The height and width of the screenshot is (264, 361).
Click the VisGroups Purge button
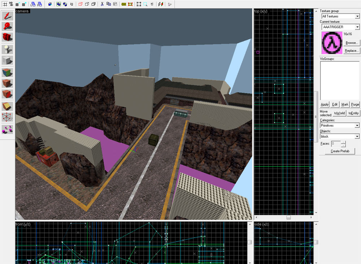[x=355, y=104]
